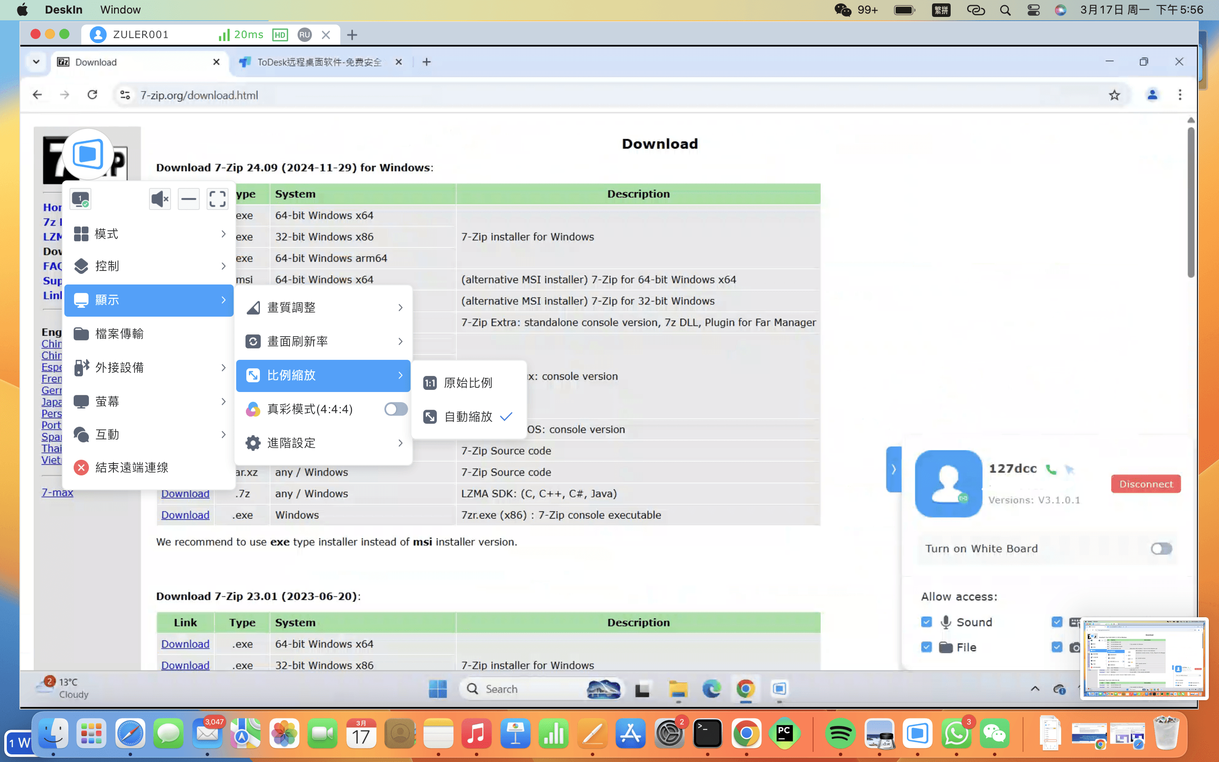Expand the 螢幕 submenu
This screenshot has height=762, width=1219.
point(149,401)
